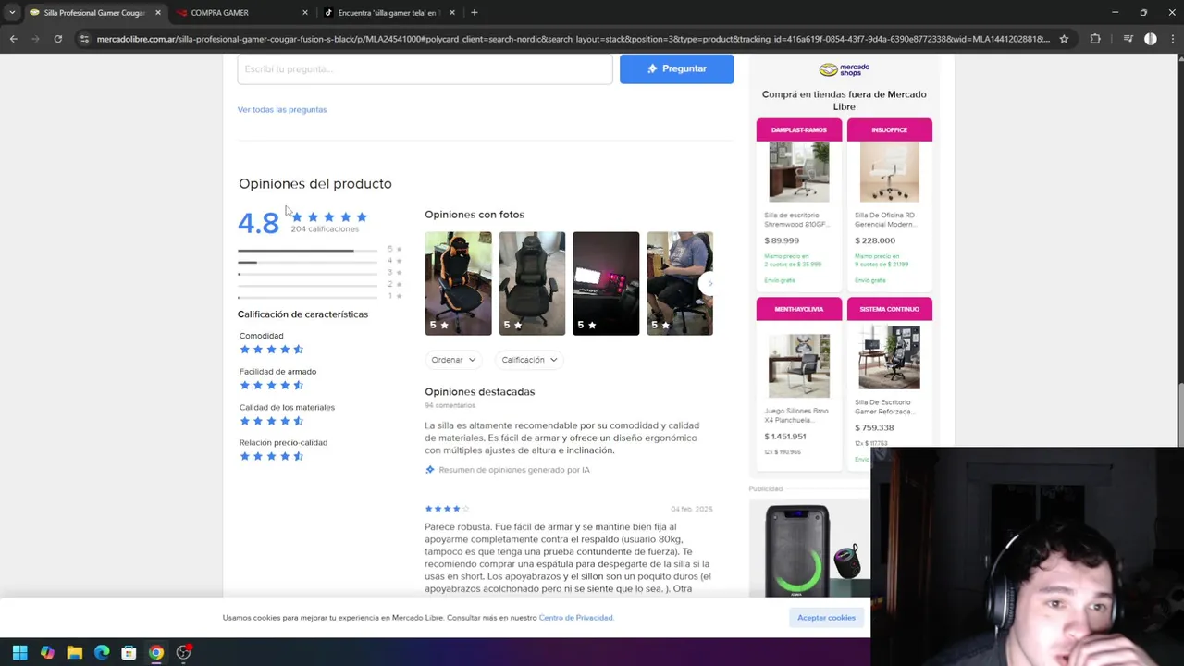Open Silla De Escritorio Gamer Reforzada image
The height and width of the screenshot is (666, 1184).
[x=889, y=357]
